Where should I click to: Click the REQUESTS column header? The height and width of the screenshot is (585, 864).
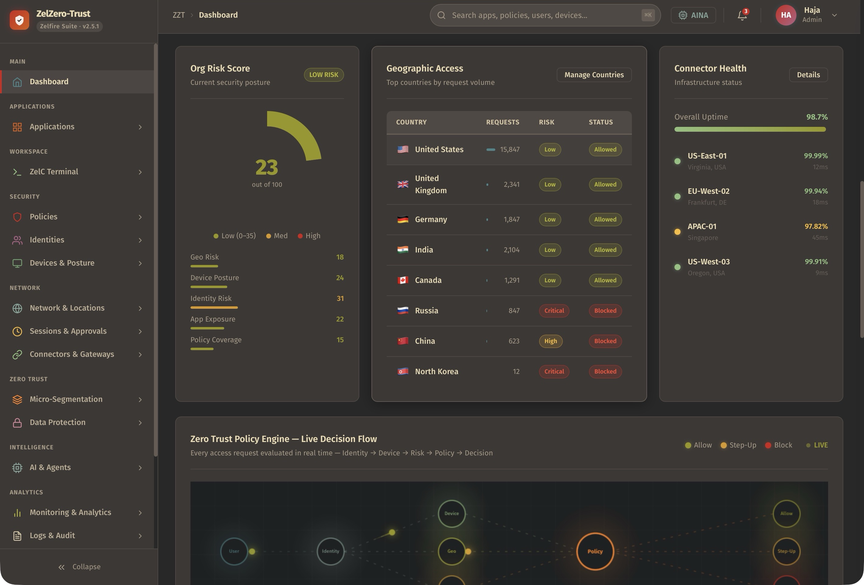[502, 122]
